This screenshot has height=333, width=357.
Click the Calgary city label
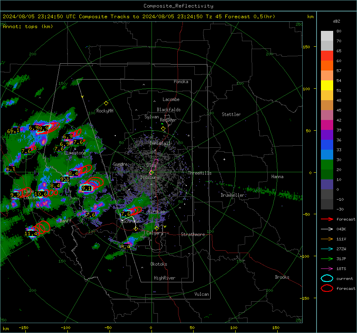(155, 233)
